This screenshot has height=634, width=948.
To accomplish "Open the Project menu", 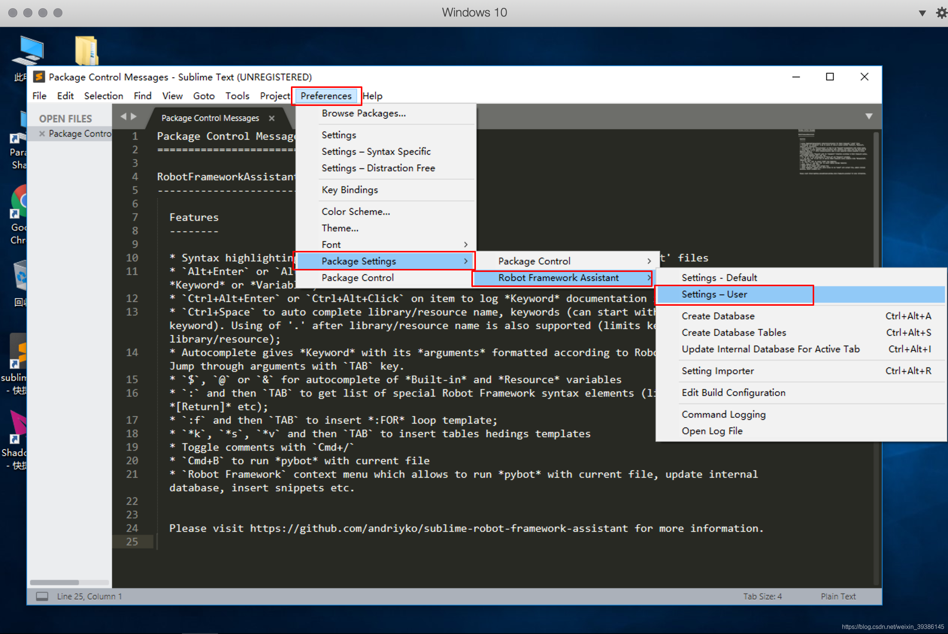I will [x=275, y=96].
